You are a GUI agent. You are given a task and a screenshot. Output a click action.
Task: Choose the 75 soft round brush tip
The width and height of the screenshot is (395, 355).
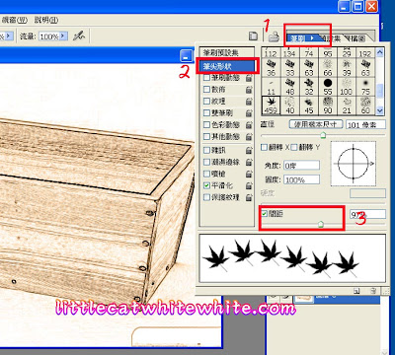[x=365, y=87]
